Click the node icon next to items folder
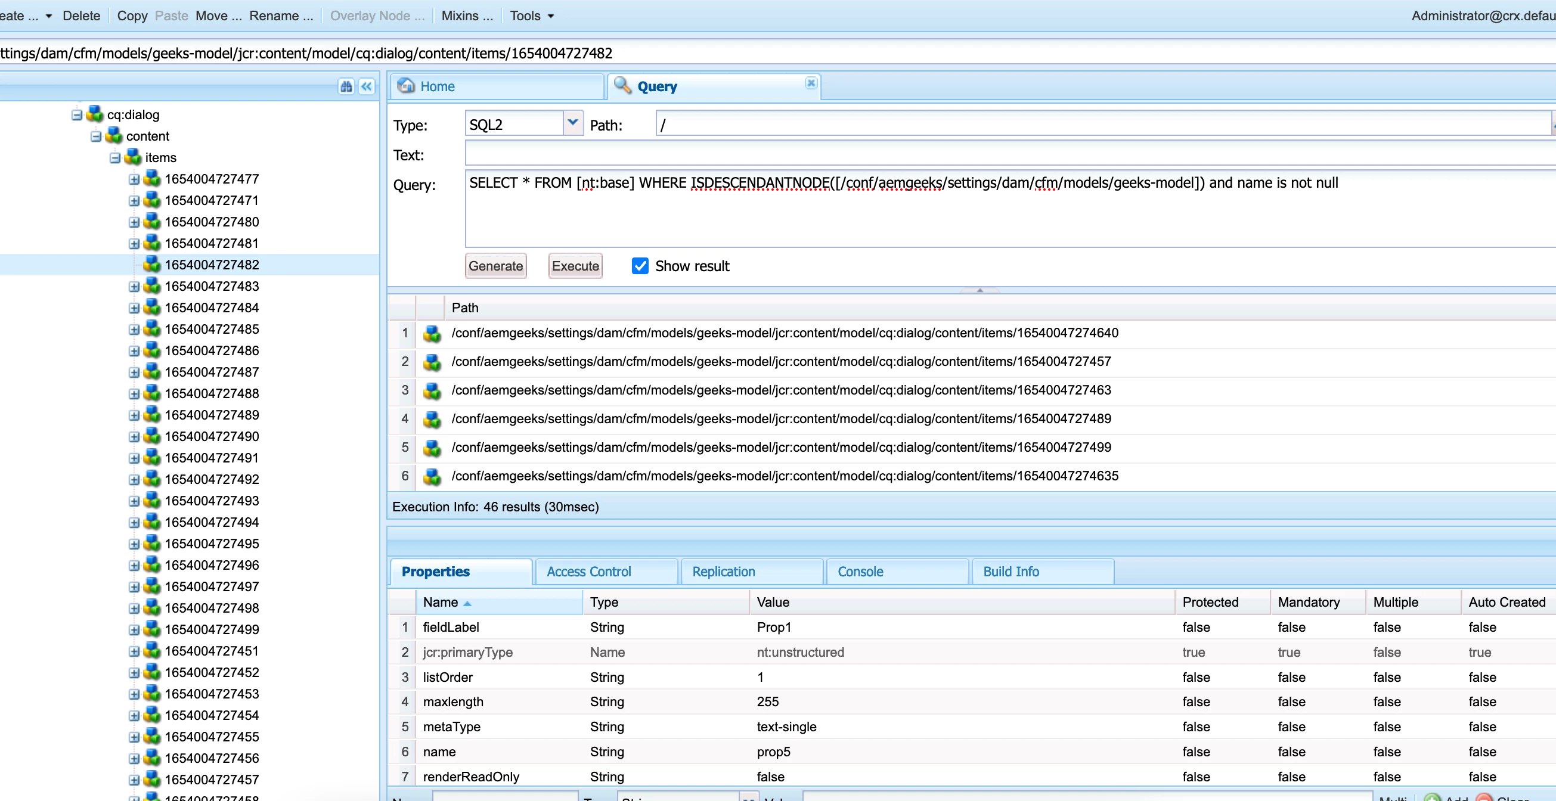 pyautogui.click(x=133, y=157)
